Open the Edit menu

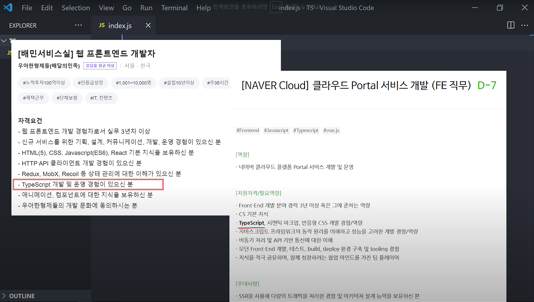click(47, 8)
